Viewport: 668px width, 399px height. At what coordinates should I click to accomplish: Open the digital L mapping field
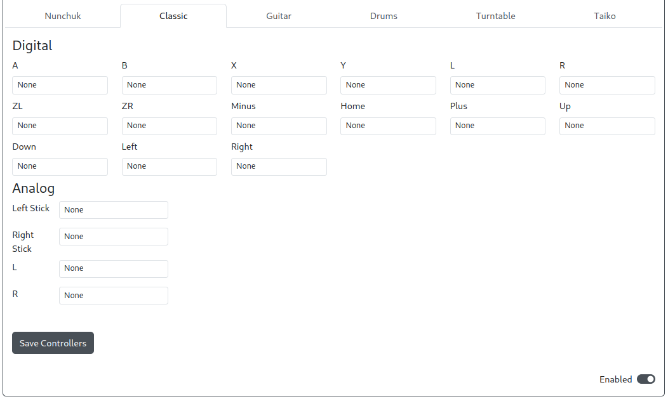[x=498, y=85]
